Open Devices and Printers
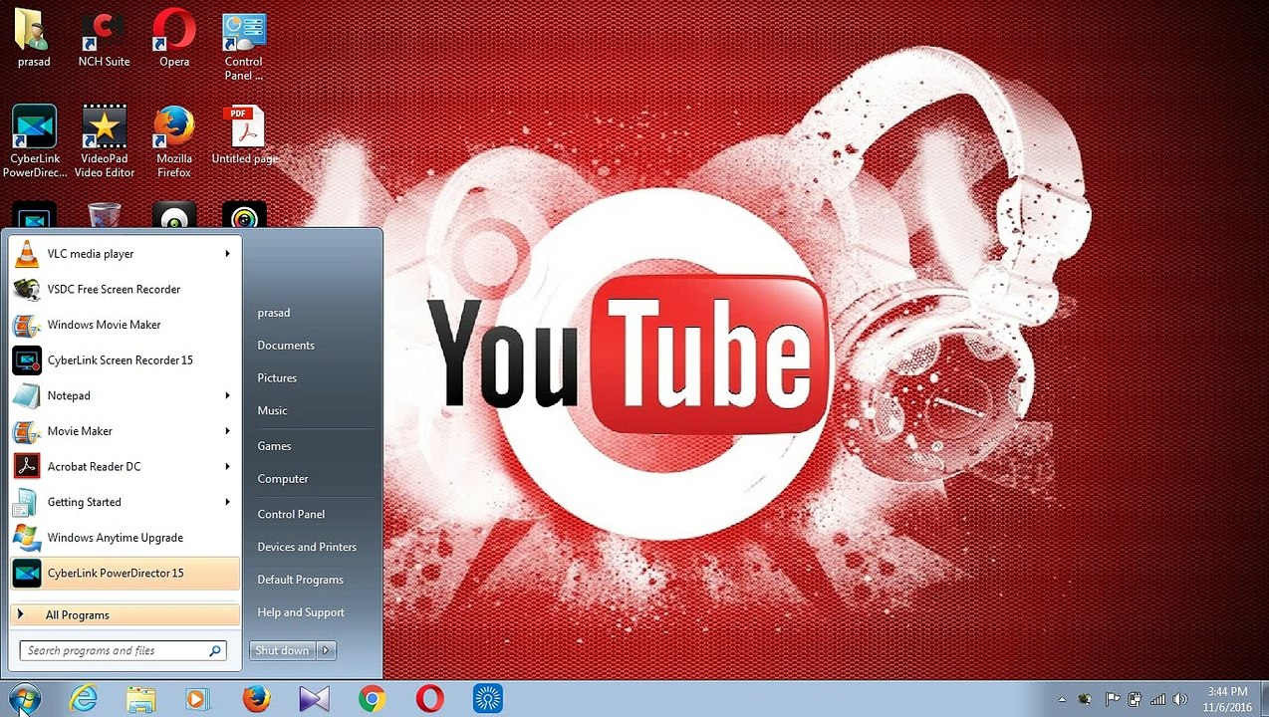The image size is (1269, 717). [x=307, y=547]
